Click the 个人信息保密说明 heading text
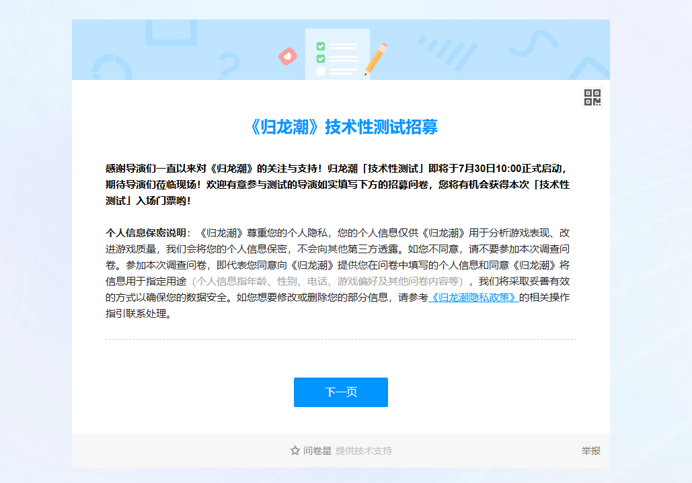692x483 pixels. pos(146,233)
